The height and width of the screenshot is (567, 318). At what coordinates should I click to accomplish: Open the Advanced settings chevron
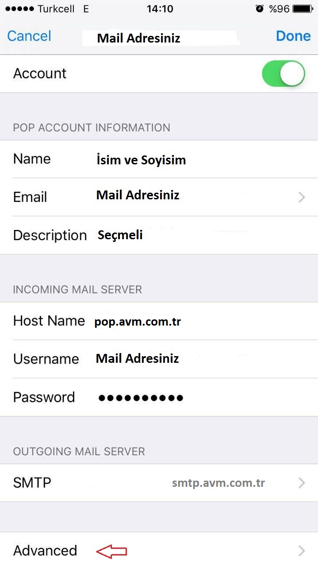point(302,551)
